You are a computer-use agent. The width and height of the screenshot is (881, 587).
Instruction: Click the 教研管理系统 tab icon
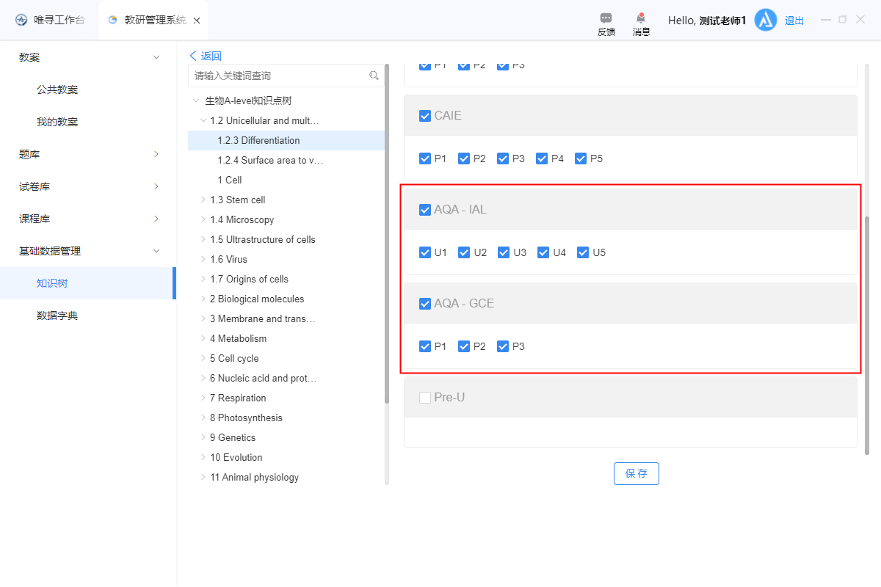click(x=112, y=21)
